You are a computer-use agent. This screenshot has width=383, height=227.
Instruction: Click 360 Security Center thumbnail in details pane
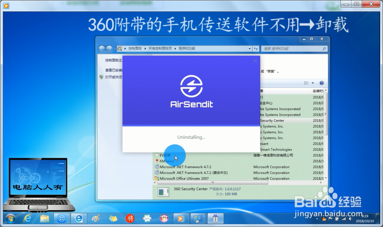coord(163,192)
